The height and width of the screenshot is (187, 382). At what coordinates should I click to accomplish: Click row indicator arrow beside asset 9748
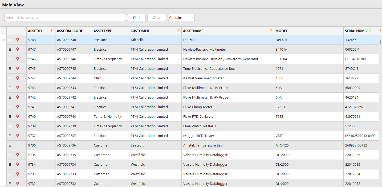pos(3,40)
